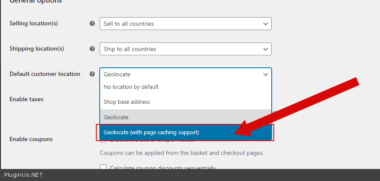Click the 'Default customer location' field label

[x=45, y=74]
